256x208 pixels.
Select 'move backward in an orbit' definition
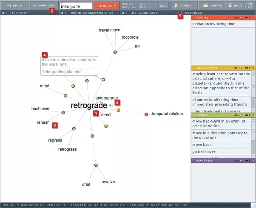click(x=221, y=124)
